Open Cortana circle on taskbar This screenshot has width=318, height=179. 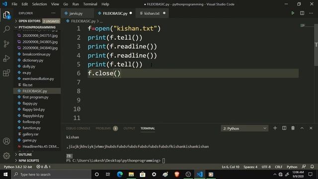pos(97,175)
